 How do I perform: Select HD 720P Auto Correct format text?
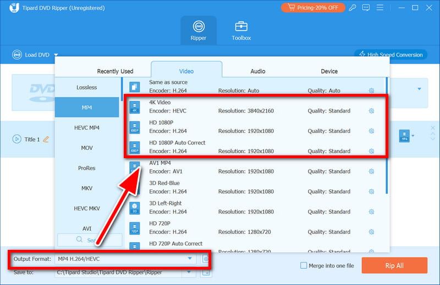pos(175,243)
